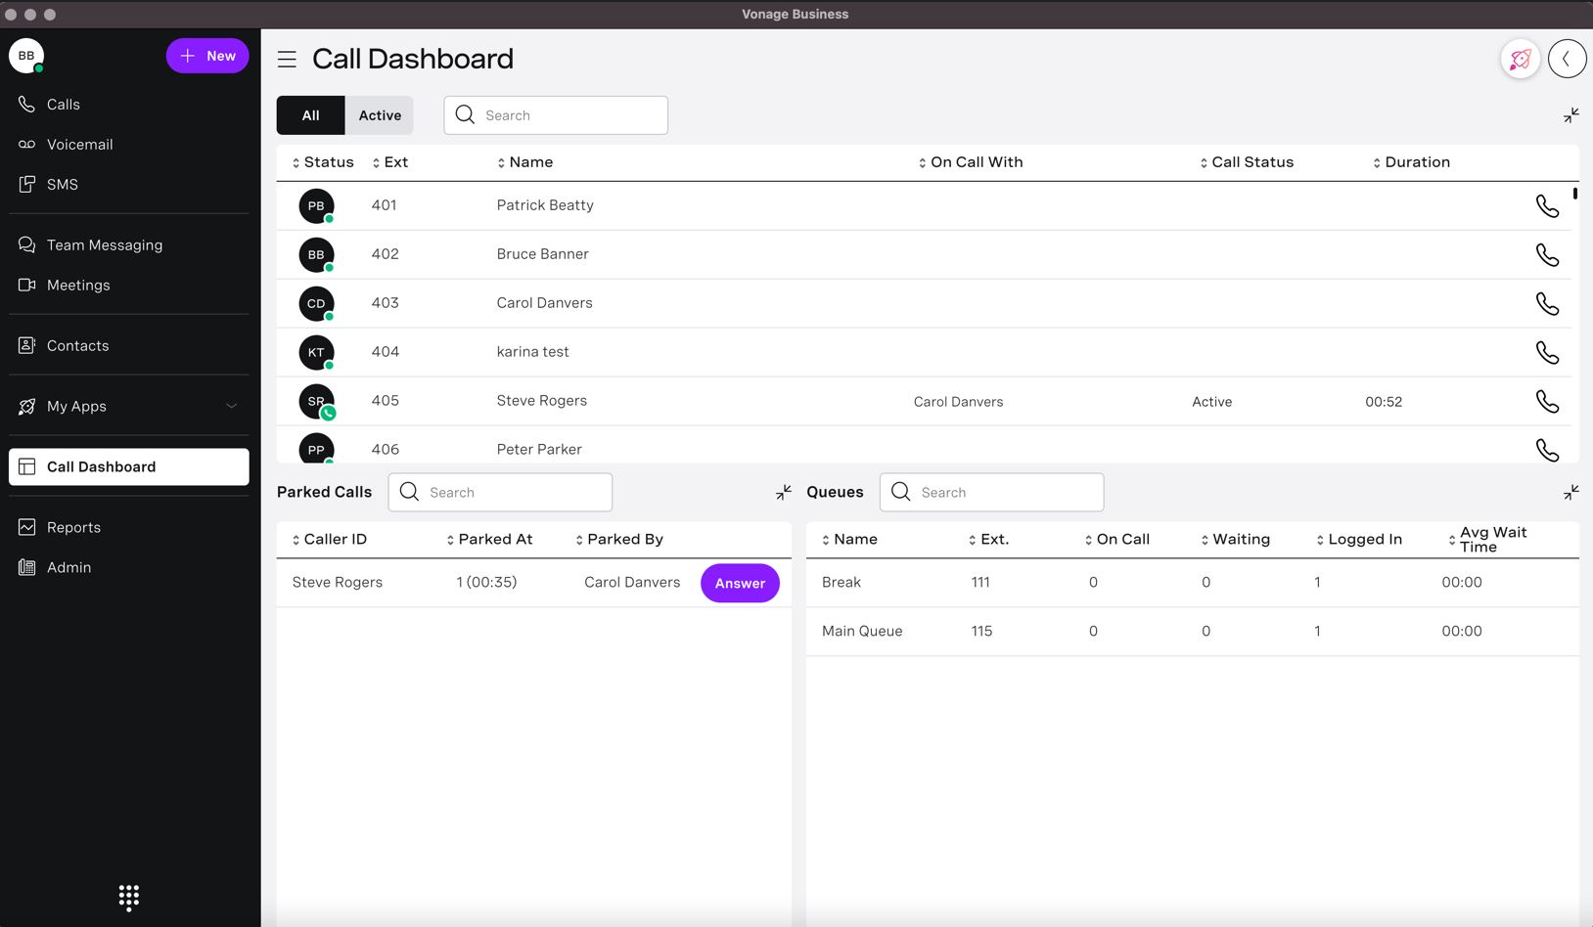The image size is (1593, 927).
Task: Open Team Messaging from the sidebar
Action: tap(104, 244)
